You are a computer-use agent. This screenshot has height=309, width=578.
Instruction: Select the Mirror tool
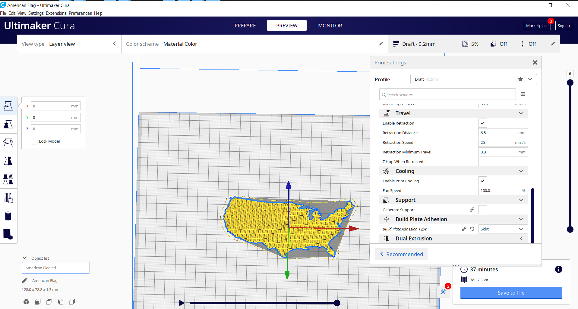tap(8, 161)
